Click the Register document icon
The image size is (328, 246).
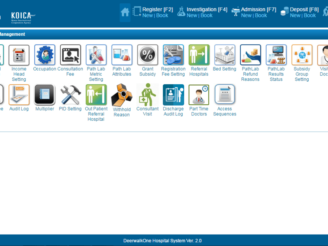[x=137, y=11]
